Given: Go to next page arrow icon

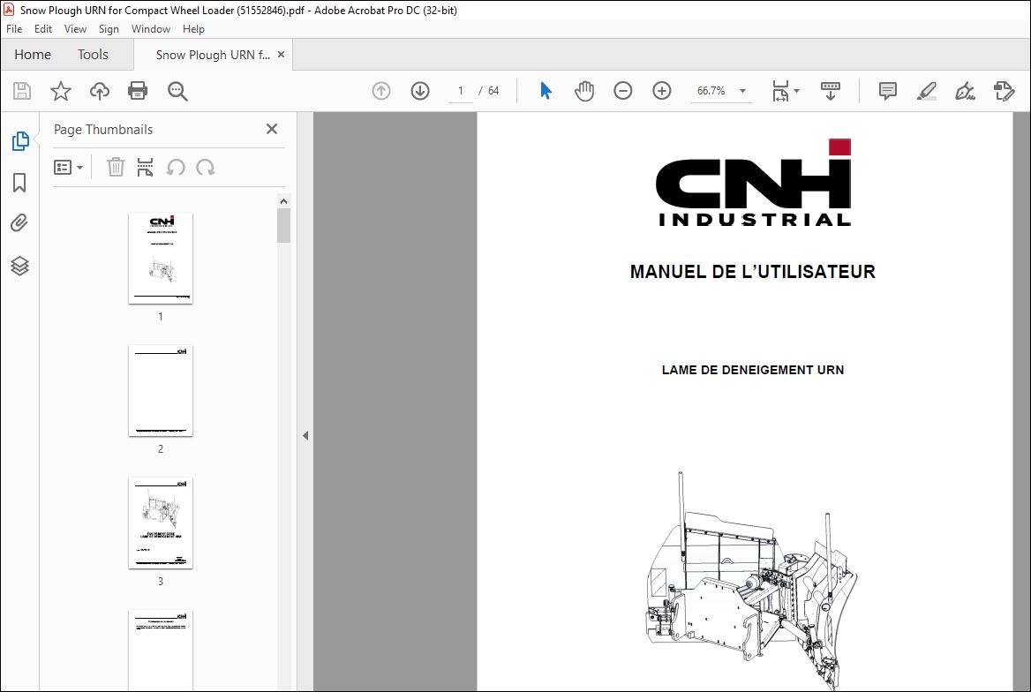Looking at the screenshot, I should click(419, 91).
